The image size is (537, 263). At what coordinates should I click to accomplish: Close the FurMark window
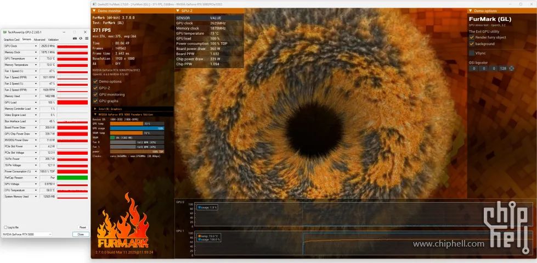[530, 4]
